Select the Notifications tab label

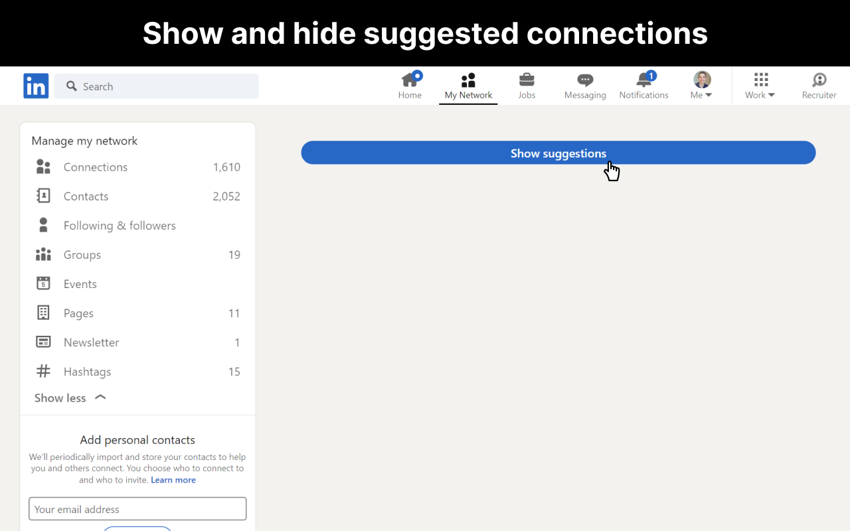(x=643, y=95)
